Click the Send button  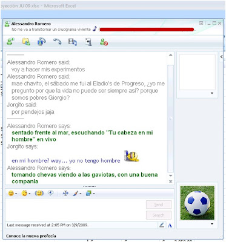[159, 204]
